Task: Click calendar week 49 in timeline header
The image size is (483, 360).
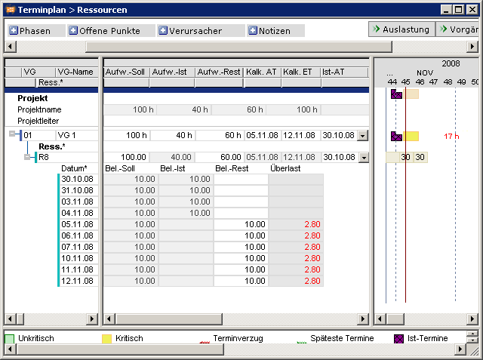Action: (x=461, y=82)
